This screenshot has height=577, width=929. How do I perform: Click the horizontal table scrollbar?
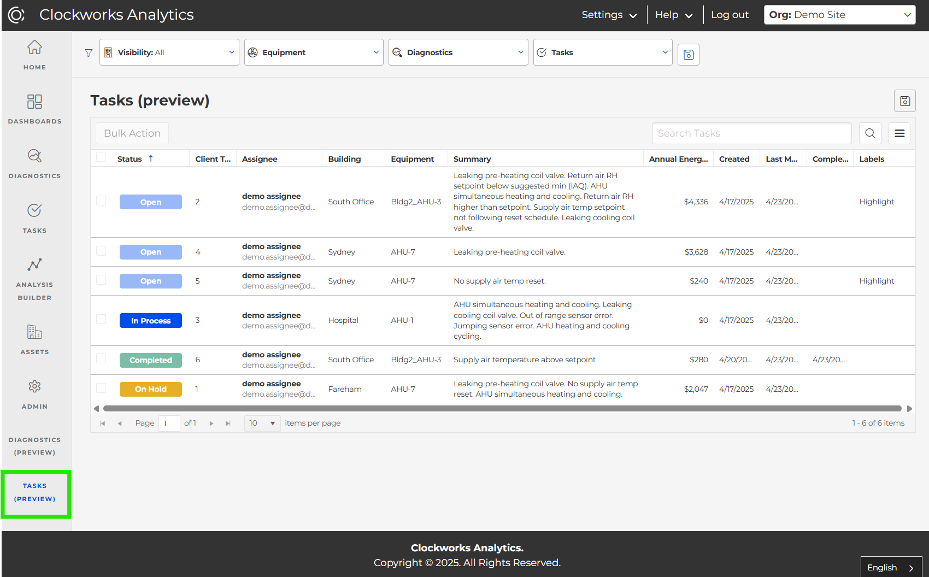point(502,409)
